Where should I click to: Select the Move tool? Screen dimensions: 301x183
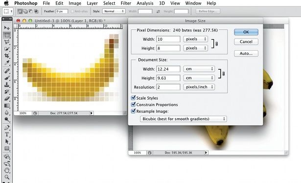coord(7,28)
